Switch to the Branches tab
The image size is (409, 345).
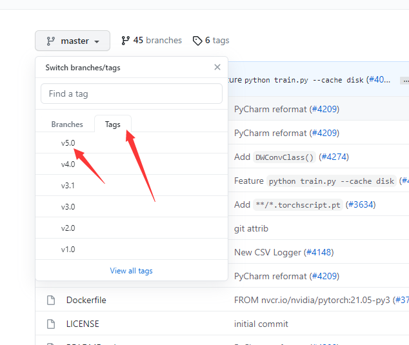[x=67, y=124]
